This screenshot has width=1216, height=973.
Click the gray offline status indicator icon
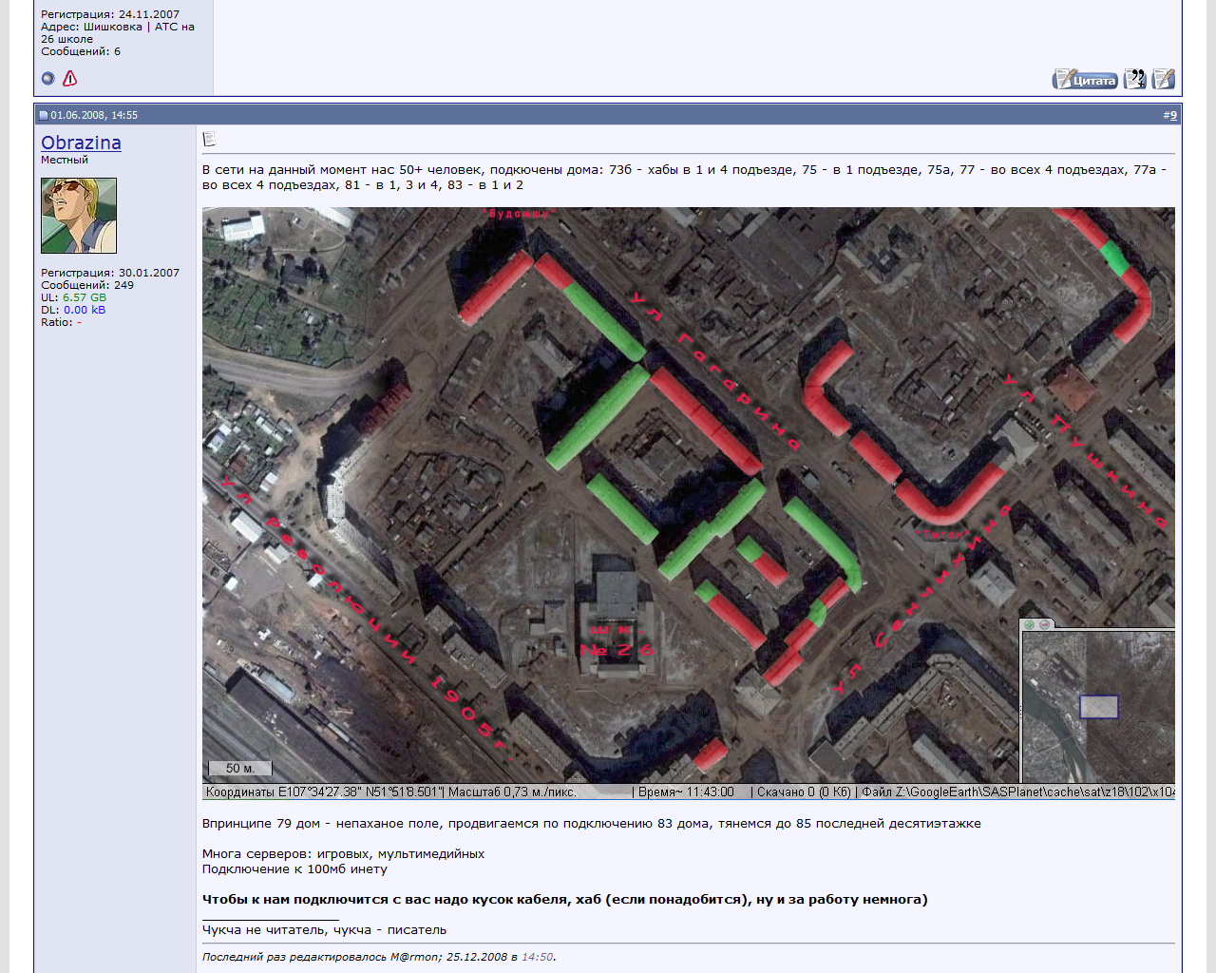point(48,79)
